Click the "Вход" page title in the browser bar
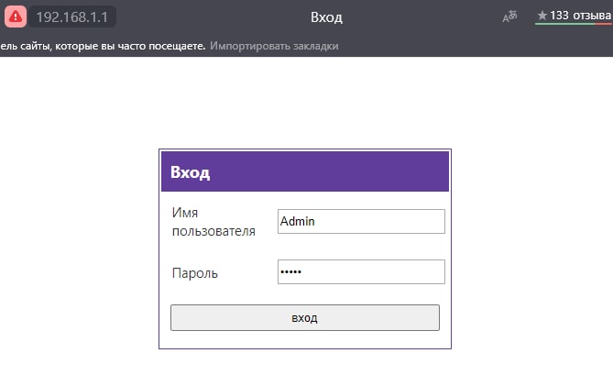Screen dimensions: 613x375 326,17
